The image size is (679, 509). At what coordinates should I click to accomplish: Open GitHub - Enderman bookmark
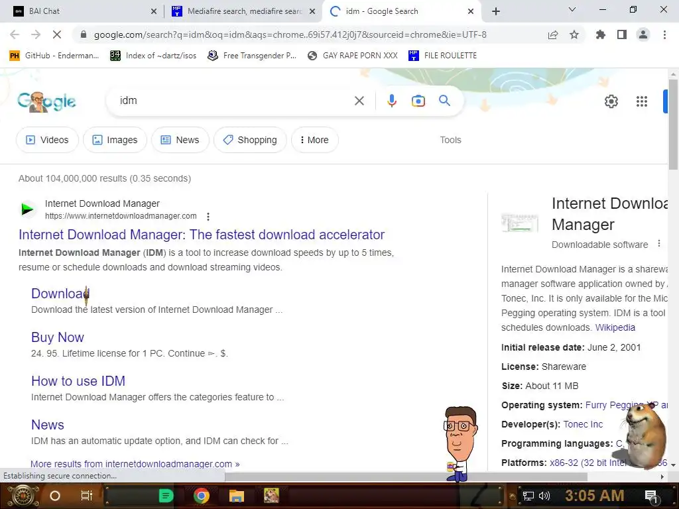pyautogui.click(x=54, y=56)
